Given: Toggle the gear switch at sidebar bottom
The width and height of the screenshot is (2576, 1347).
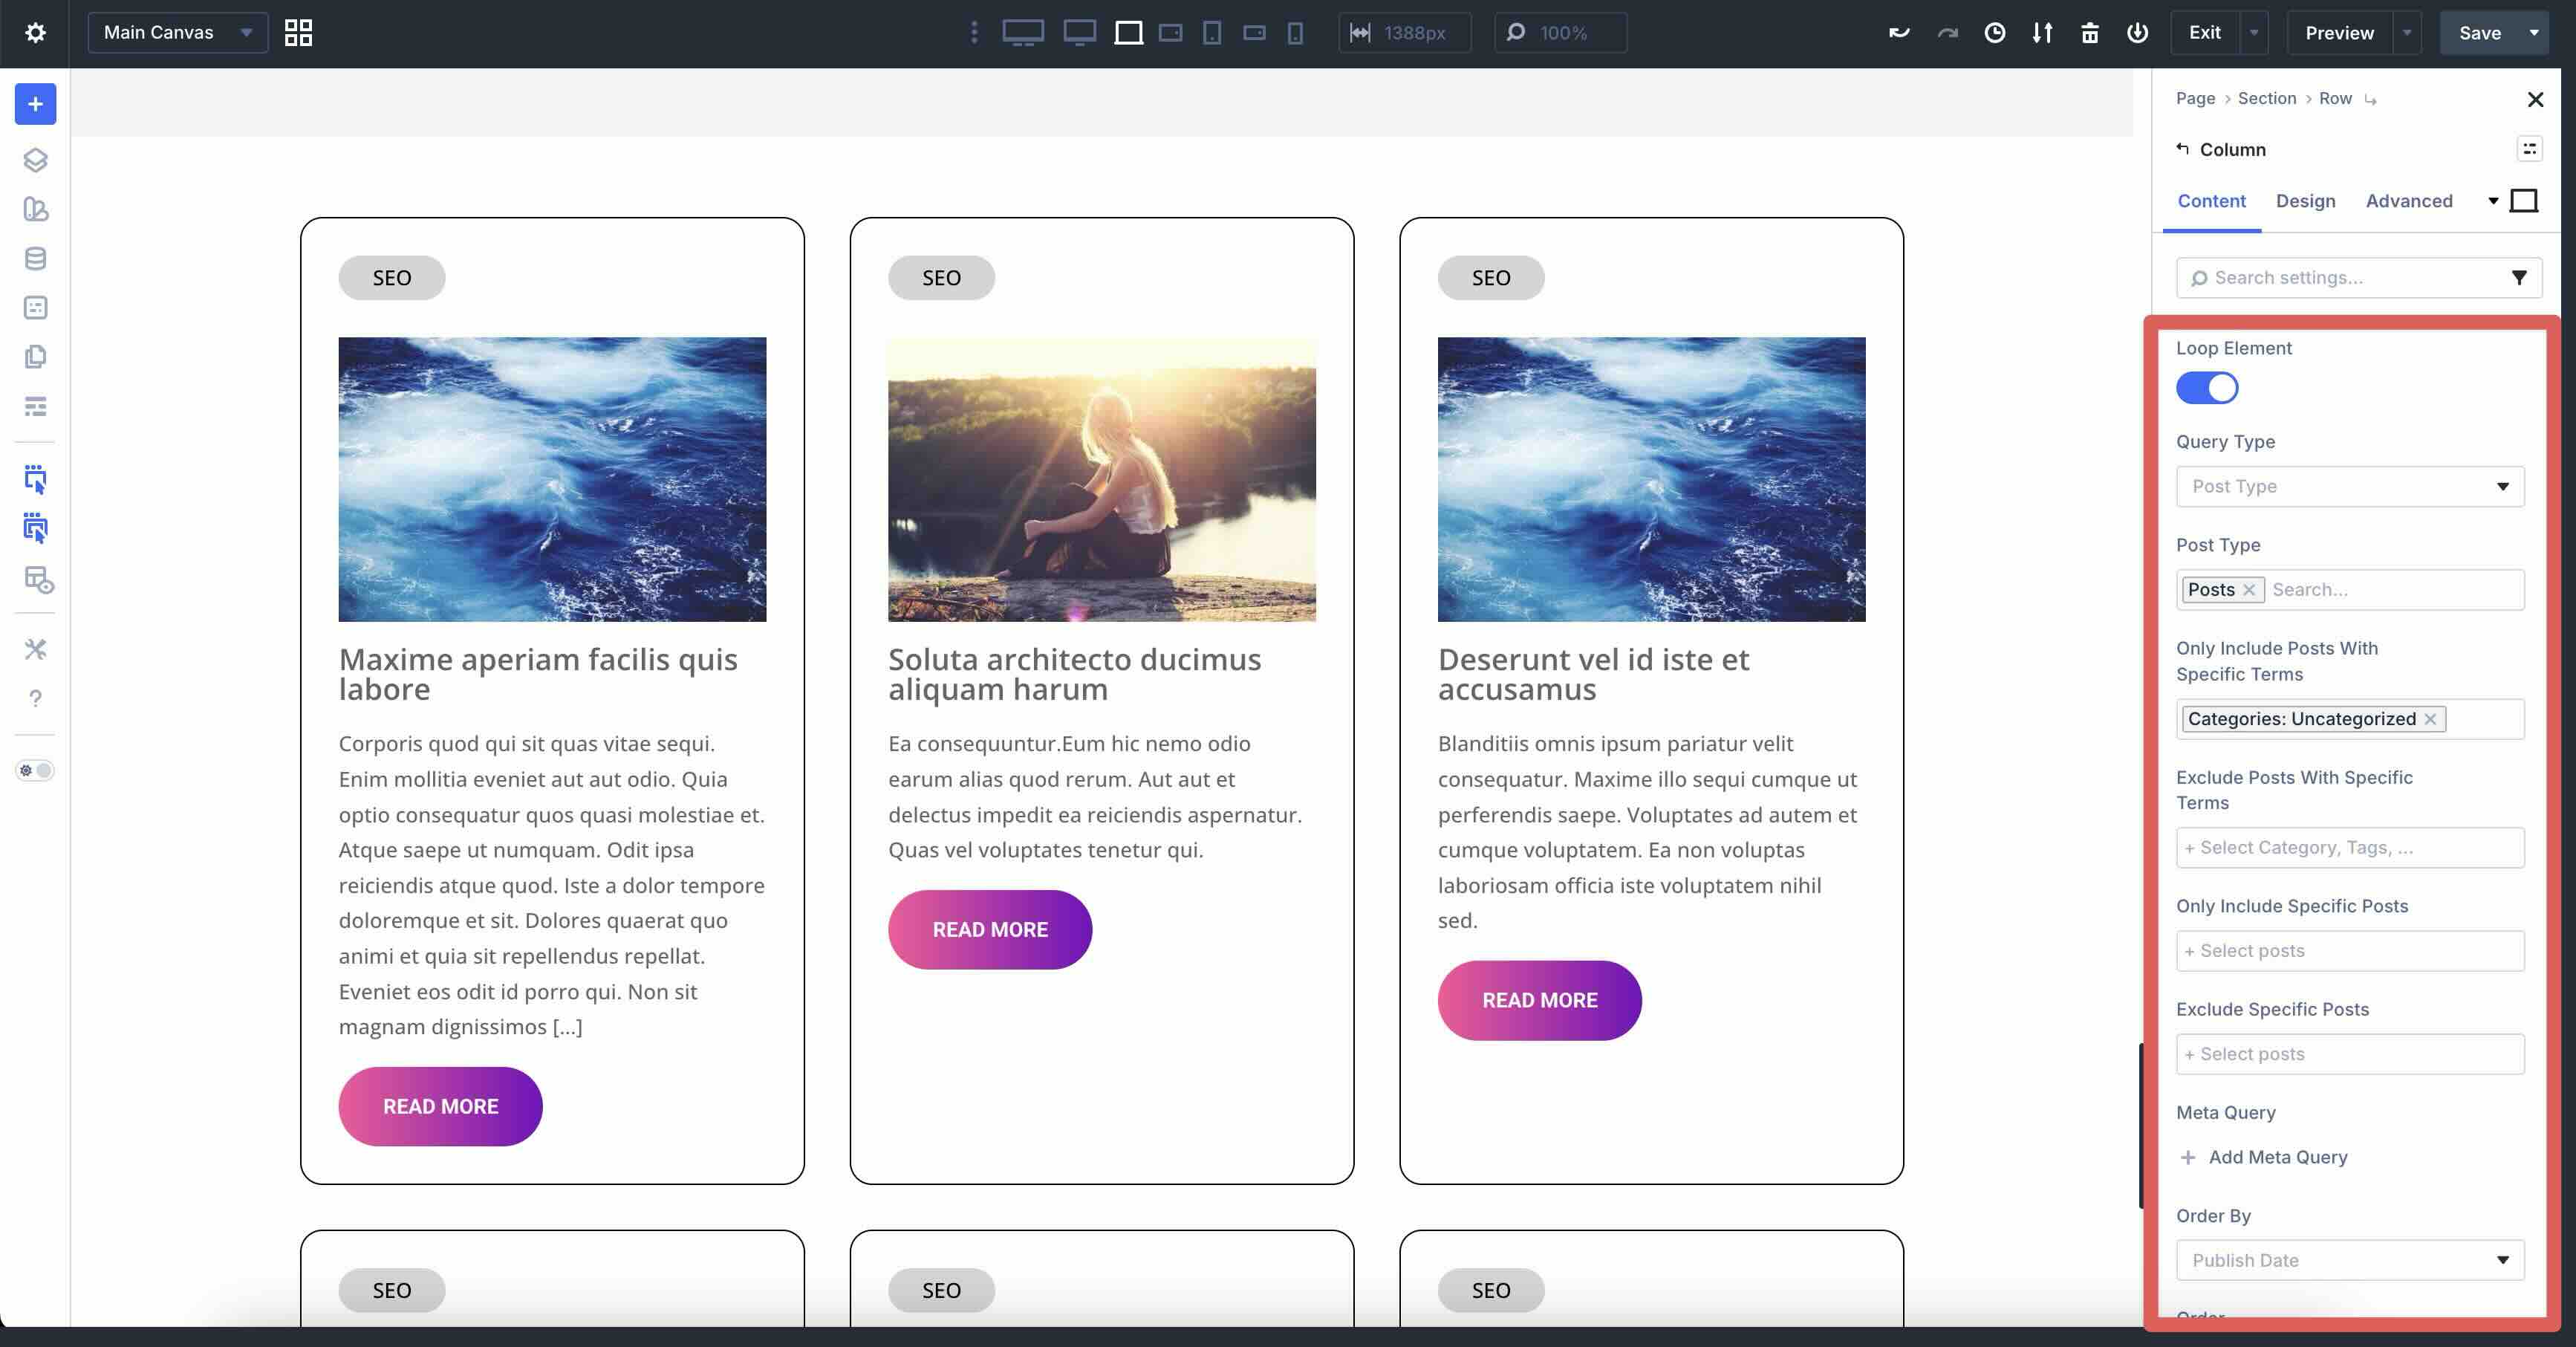Looking at the screenshot, I should 35,770.
